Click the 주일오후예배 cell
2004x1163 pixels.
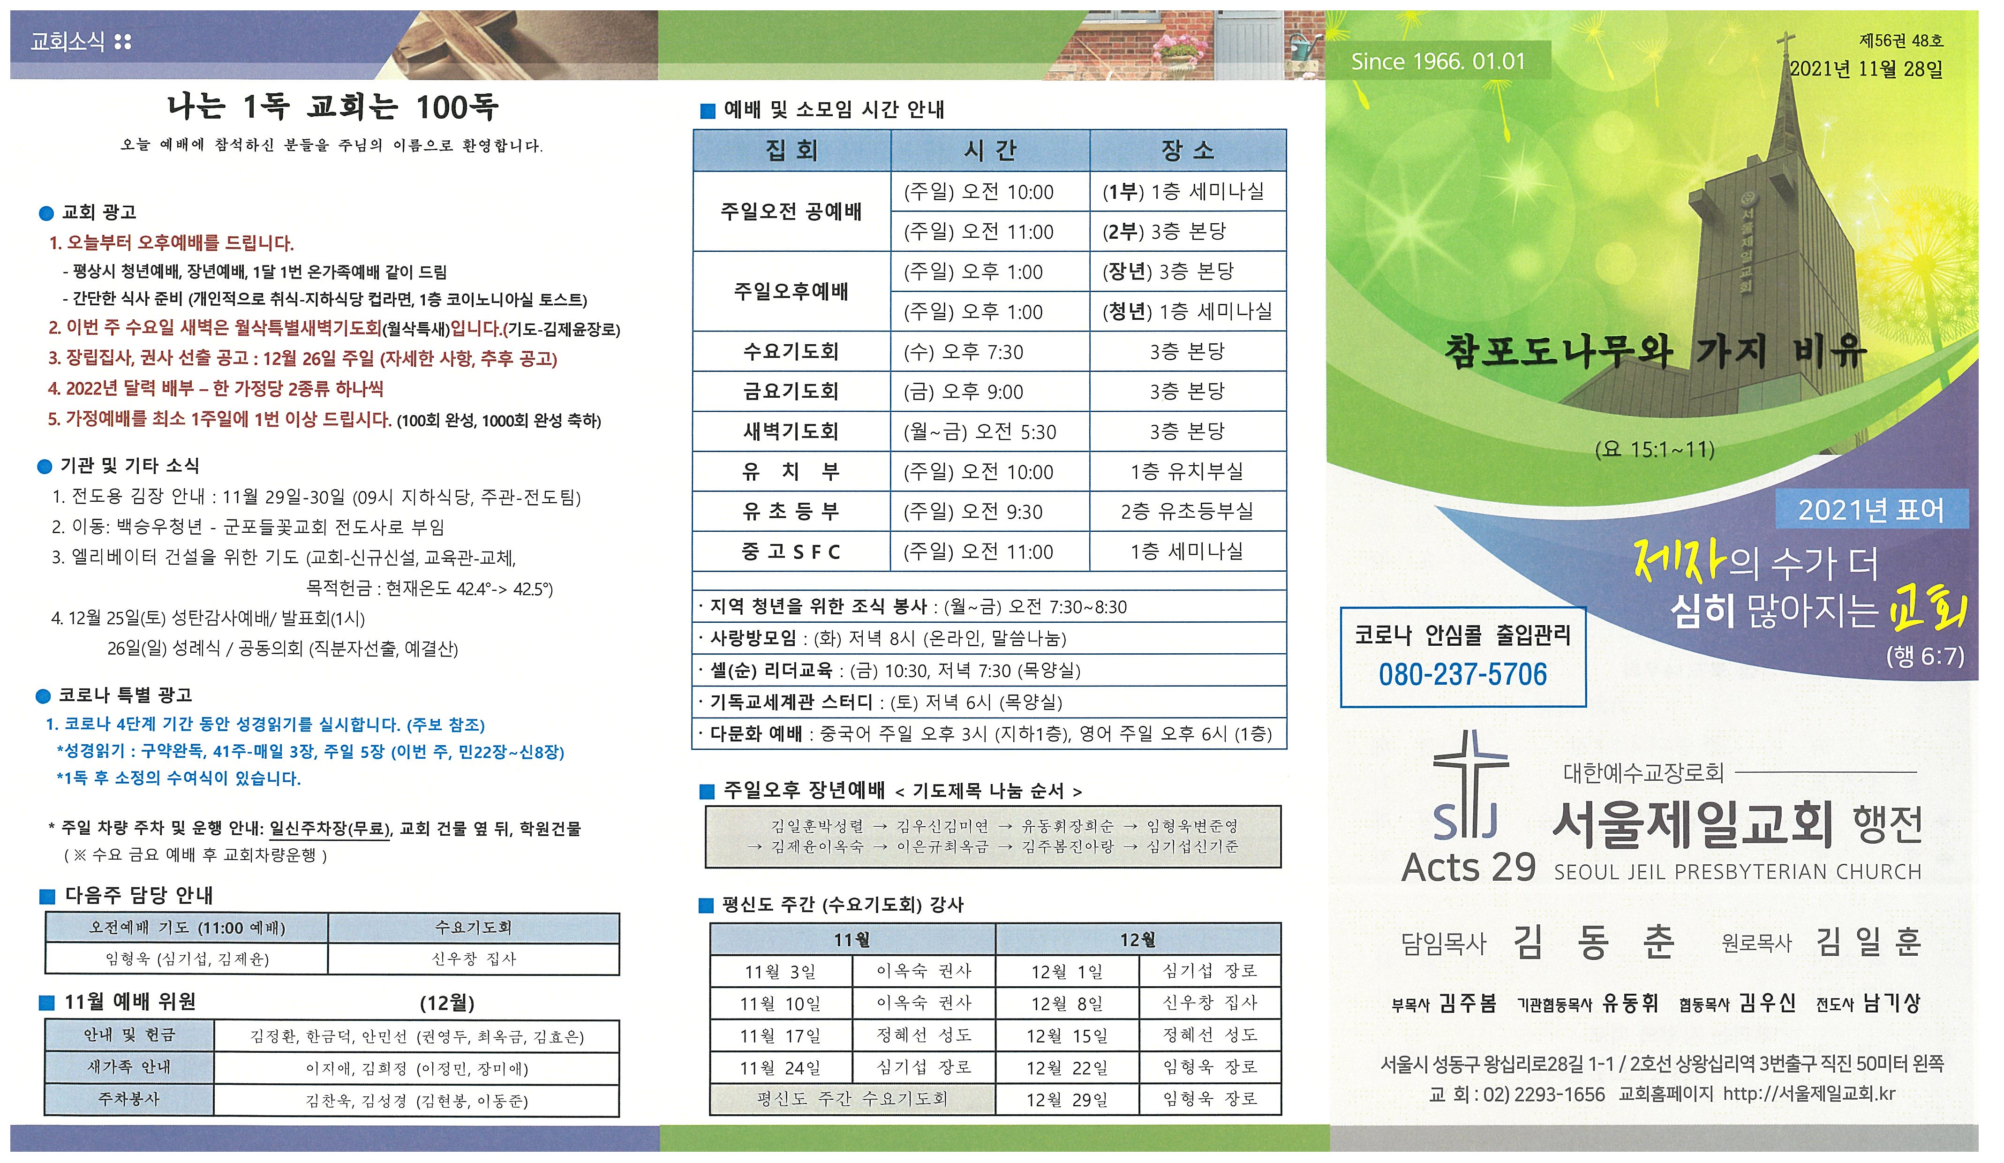click(x=791, y=292)
